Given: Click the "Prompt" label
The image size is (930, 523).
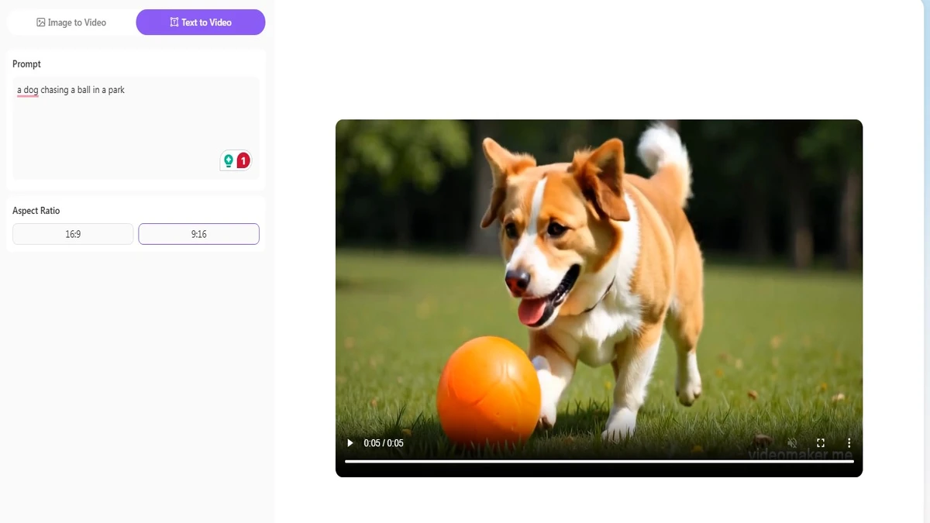Looking at the screenshot, I should point(27,64).
